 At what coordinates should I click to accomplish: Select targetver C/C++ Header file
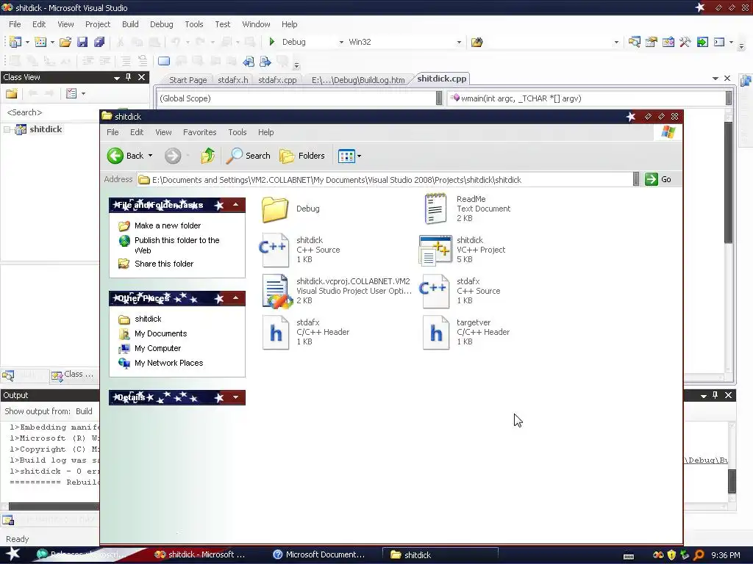pyautogui.click(x=465, y=332)
